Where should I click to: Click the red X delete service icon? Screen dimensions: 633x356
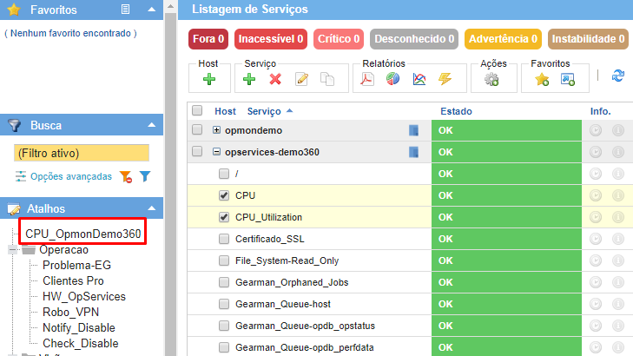275,79
